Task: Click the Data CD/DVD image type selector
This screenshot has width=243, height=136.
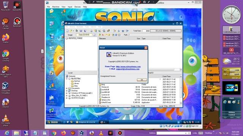Action: (84, 35)
